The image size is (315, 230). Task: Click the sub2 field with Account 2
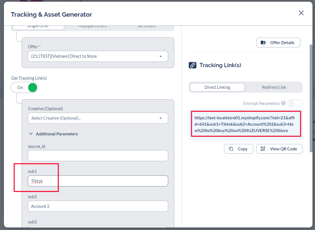click(98, 206)
